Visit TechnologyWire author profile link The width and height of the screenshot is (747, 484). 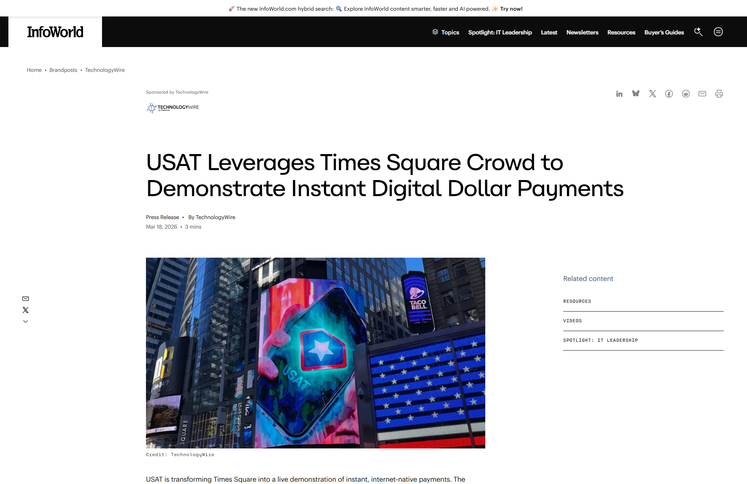coord(216,217)
